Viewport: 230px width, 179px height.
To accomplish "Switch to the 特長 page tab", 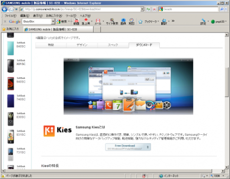I will [x=51, y=45].
